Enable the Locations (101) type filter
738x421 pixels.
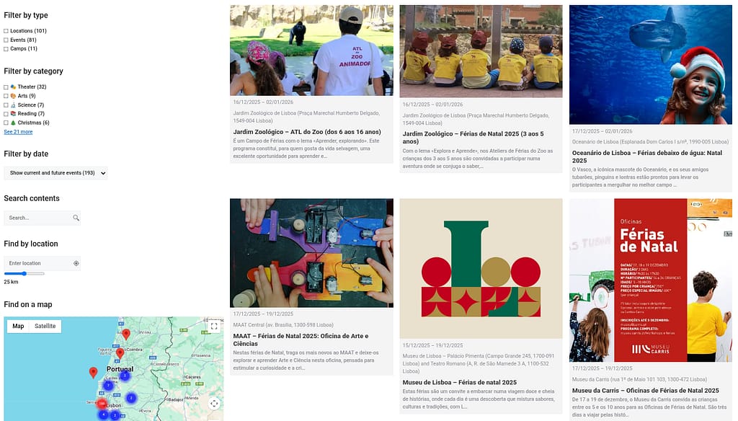6,31
